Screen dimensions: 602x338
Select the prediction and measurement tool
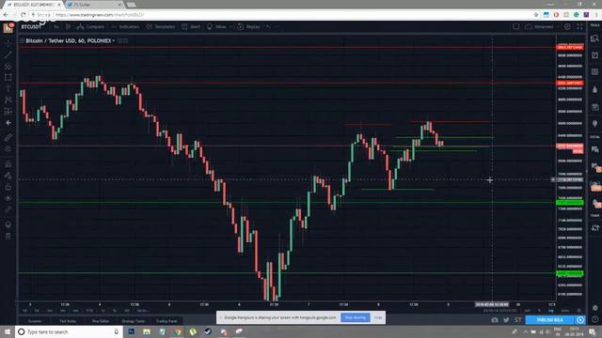click(x=8, y=112)
